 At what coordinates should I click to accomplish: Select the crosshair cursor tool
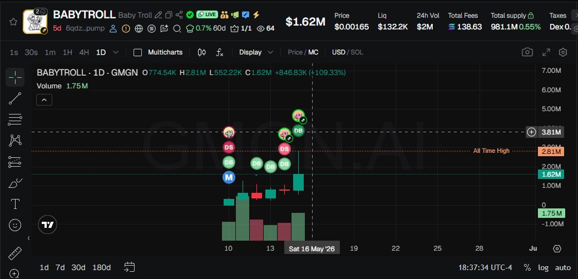click(15, 77)
